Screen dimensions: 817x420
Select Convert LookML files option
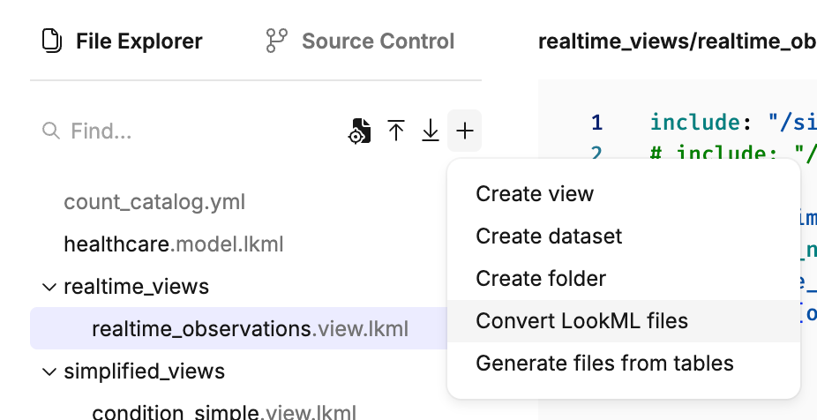pos(581,321)
